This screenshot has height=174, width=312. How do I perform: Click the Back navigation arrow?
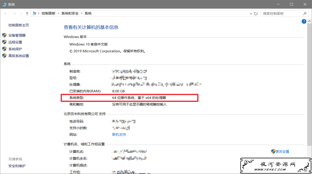pos(5,14)
